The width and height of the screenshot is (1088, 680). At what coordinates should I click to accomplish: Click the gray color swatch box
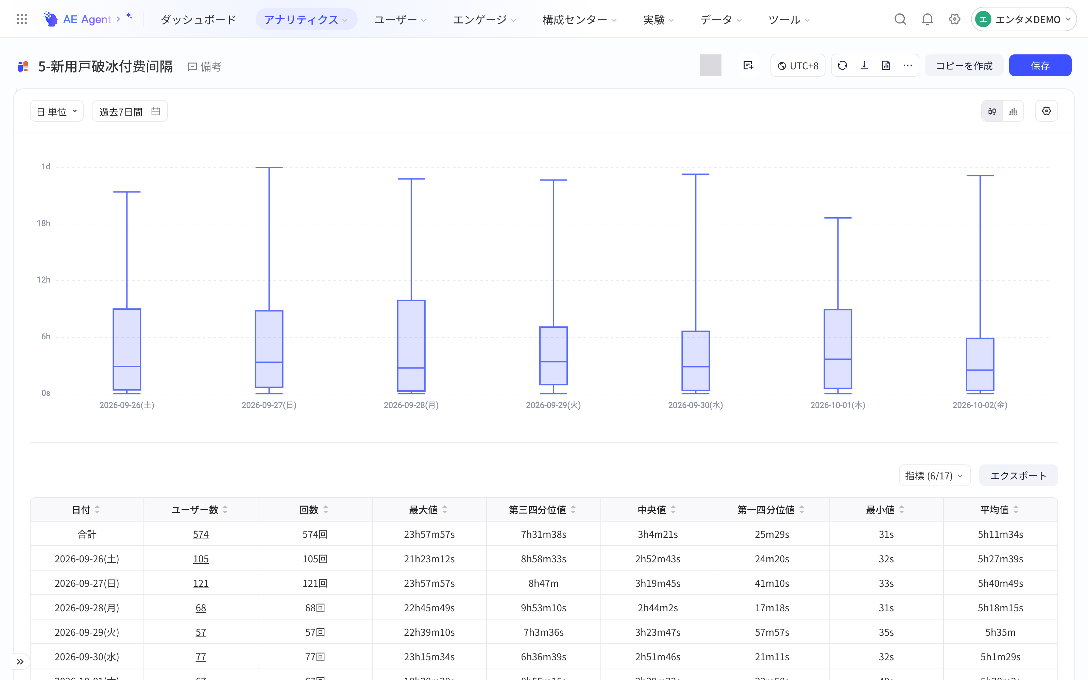point(710,66)
